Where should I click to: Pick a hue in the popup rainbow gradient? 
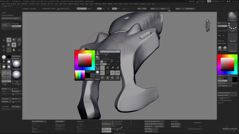click(x=80, y=75)
